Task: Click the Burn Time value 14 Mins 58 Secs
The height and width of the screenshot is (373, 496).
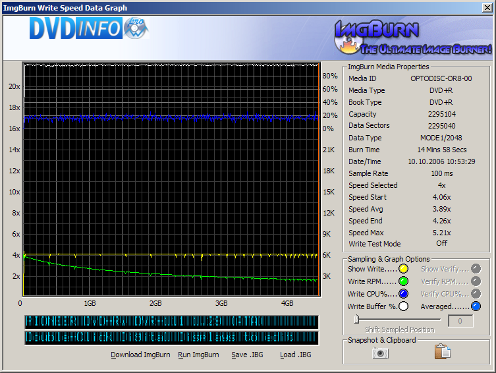Action: pyautogui.click(x=442, y=150)
